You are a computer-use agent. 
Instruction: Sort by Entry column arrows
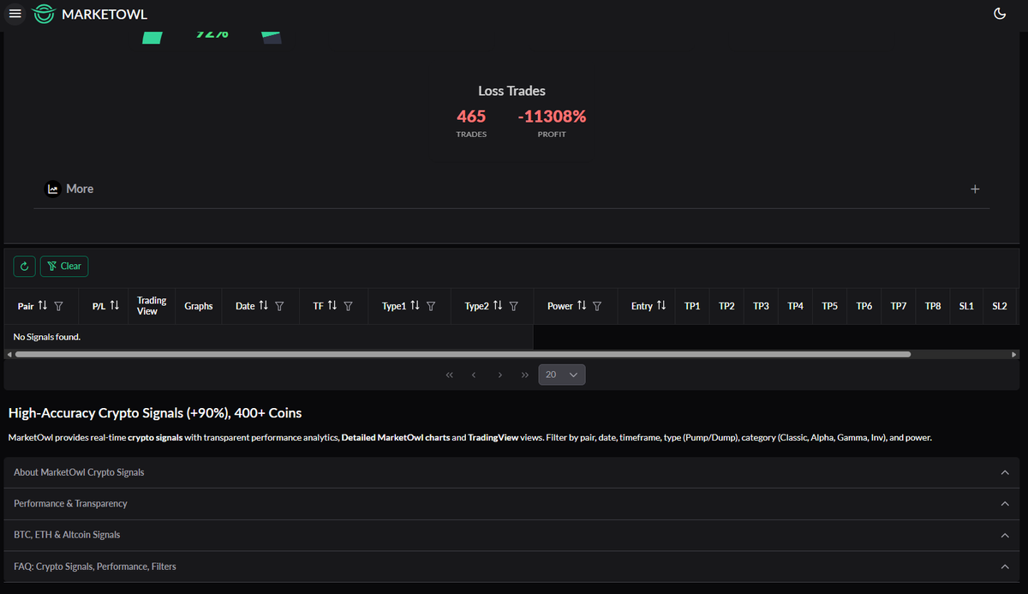[660, 305]
